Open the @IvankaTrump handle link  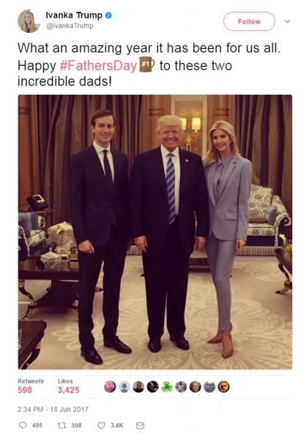tap(70, 26)
